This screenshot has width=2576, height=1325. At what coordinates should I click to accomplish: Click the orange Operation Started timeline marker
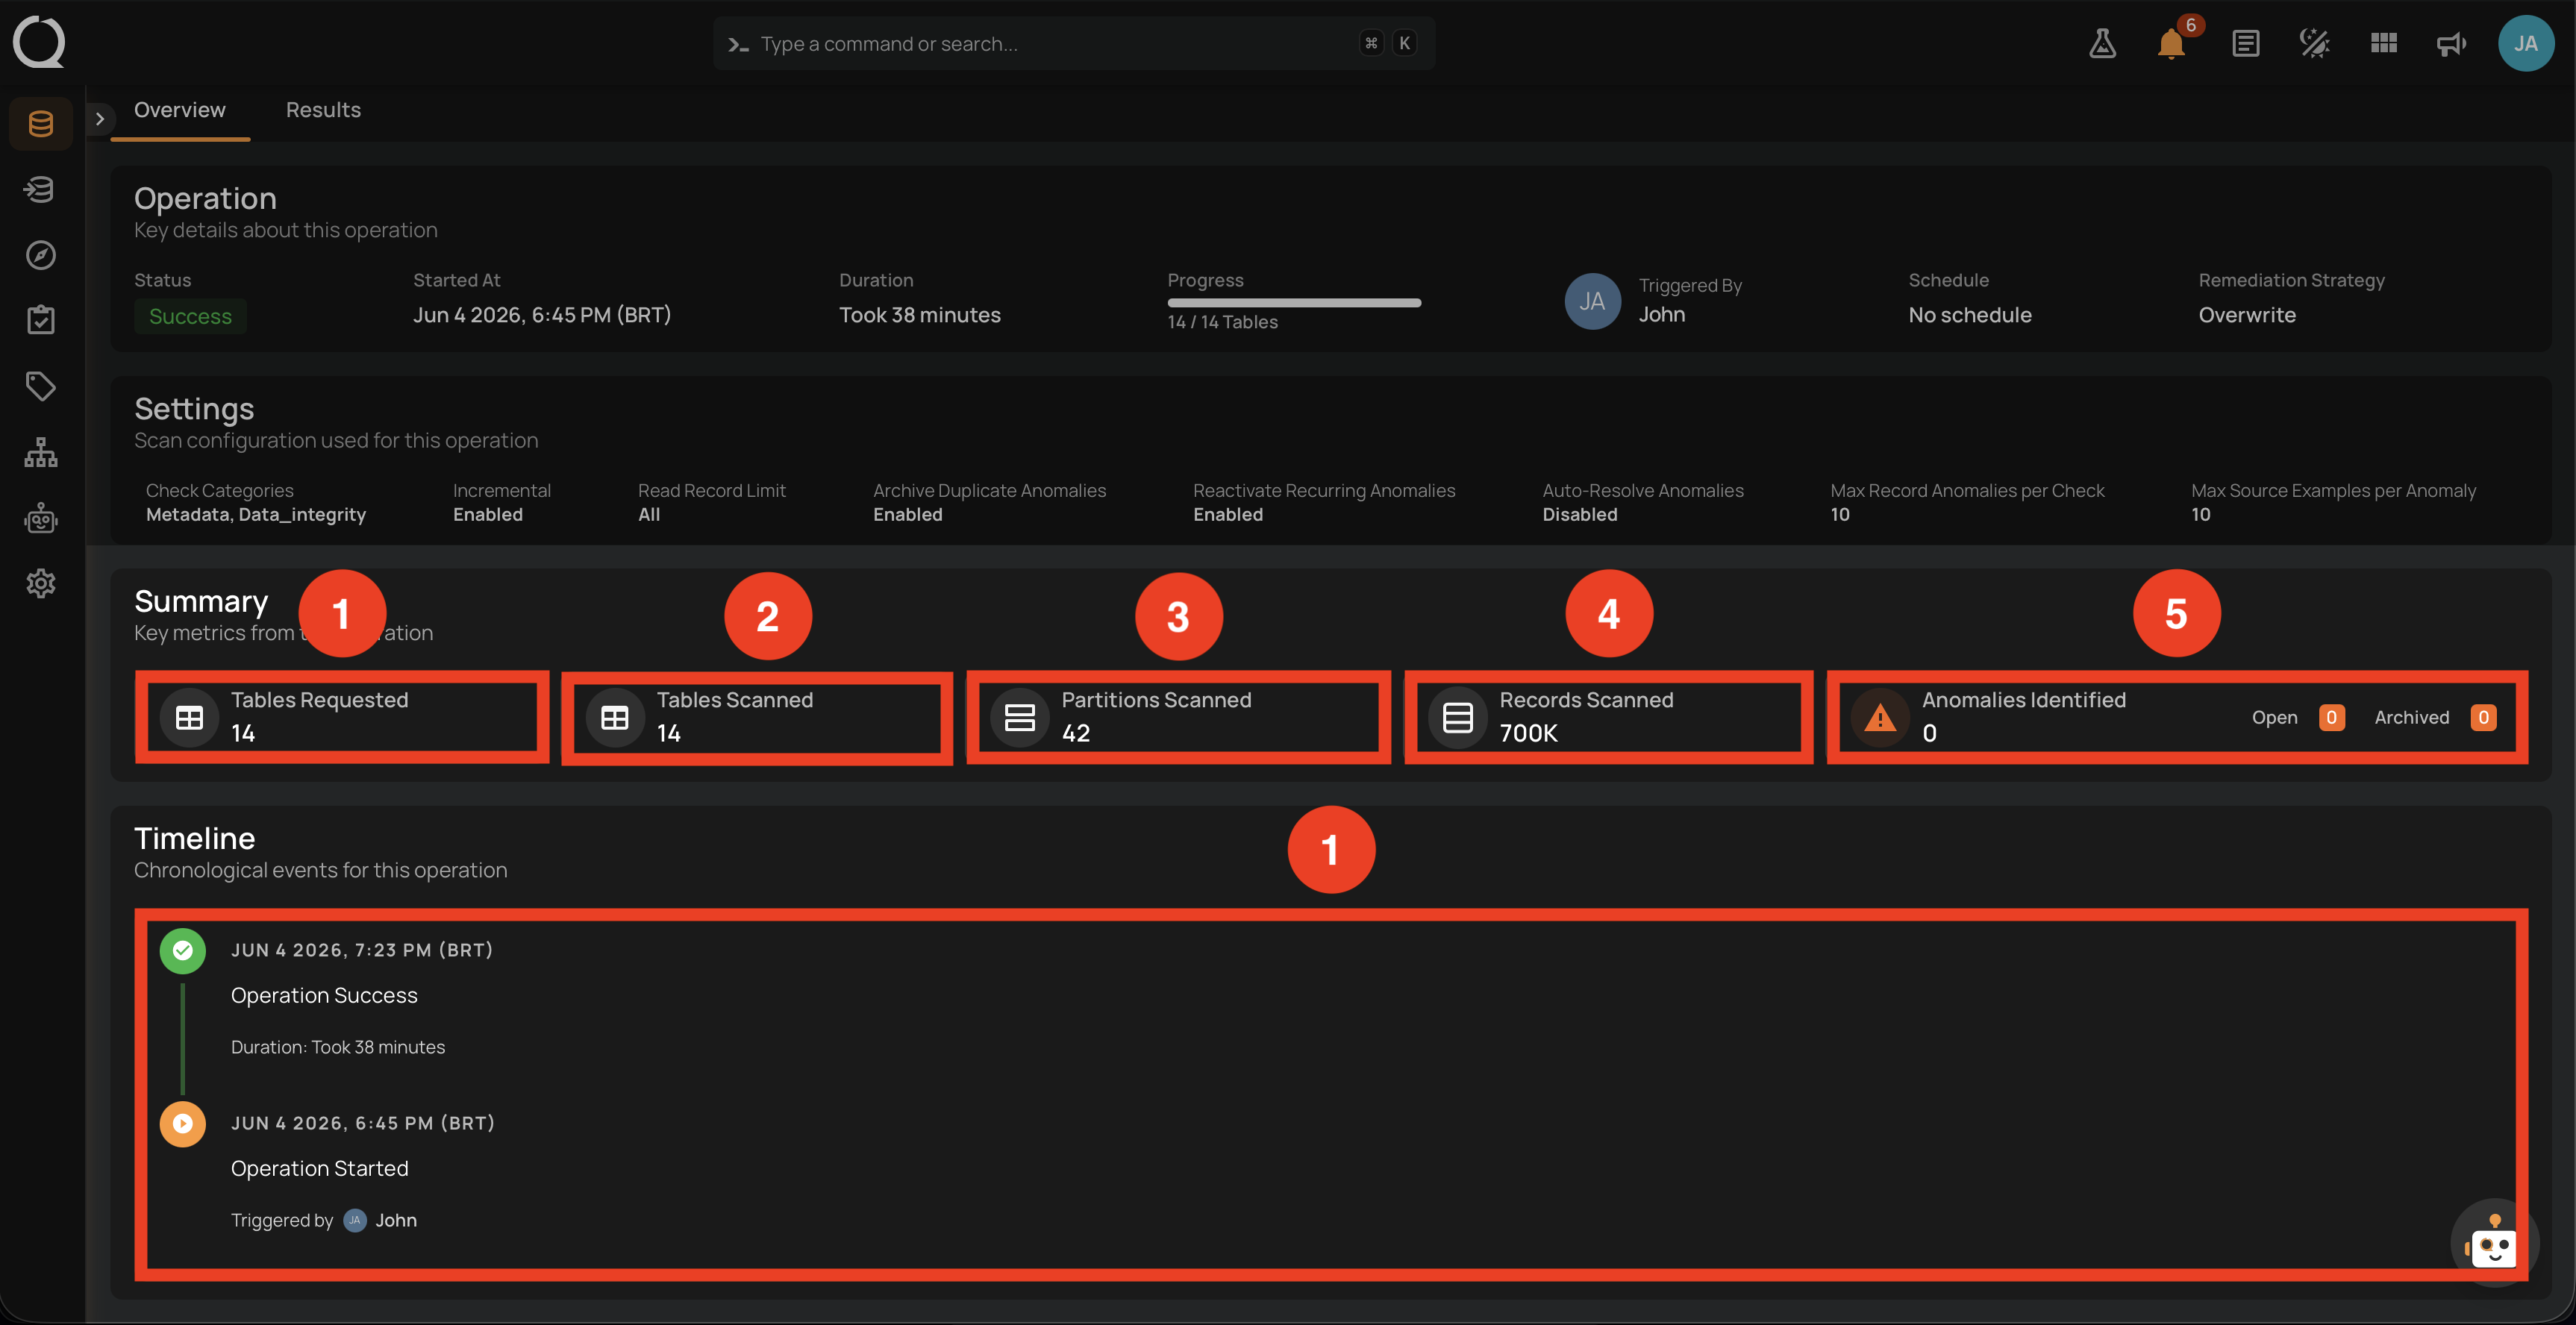click(183, 1123)
